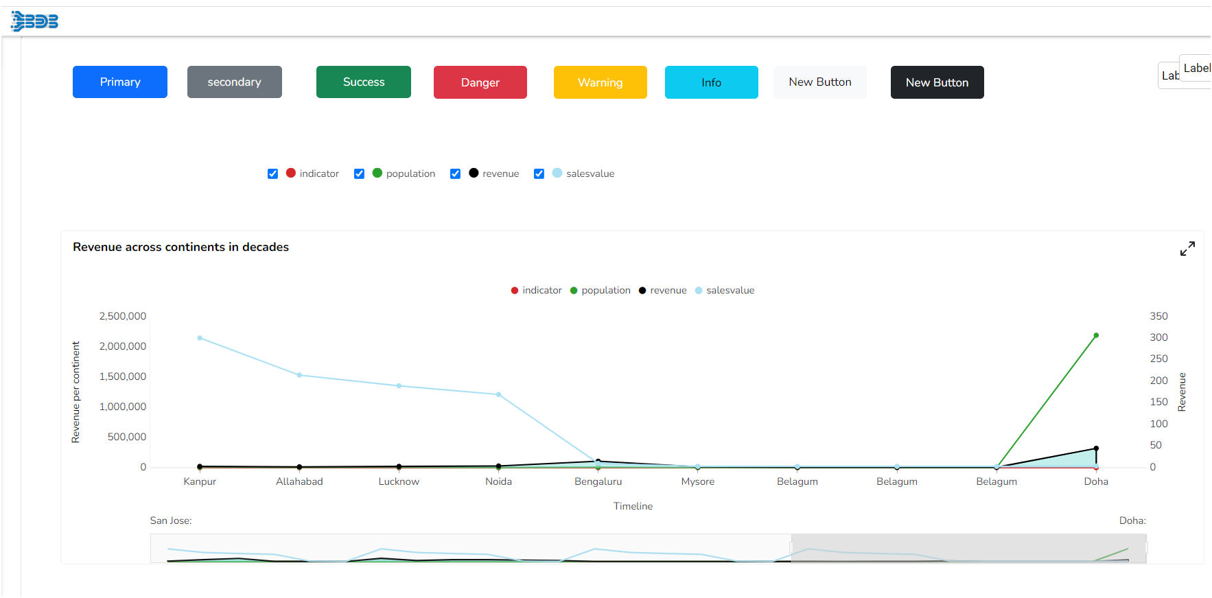This screenshot has height=598, width=1212.
Task: Click the light-blue salesvalue dot beside its checkbox
Action: point(557,173)
